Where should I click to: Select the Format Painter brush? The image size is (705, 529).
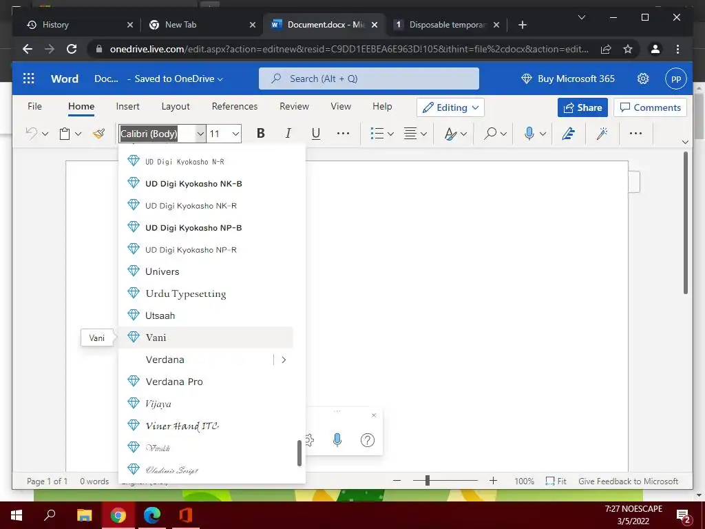click(98, 134)
